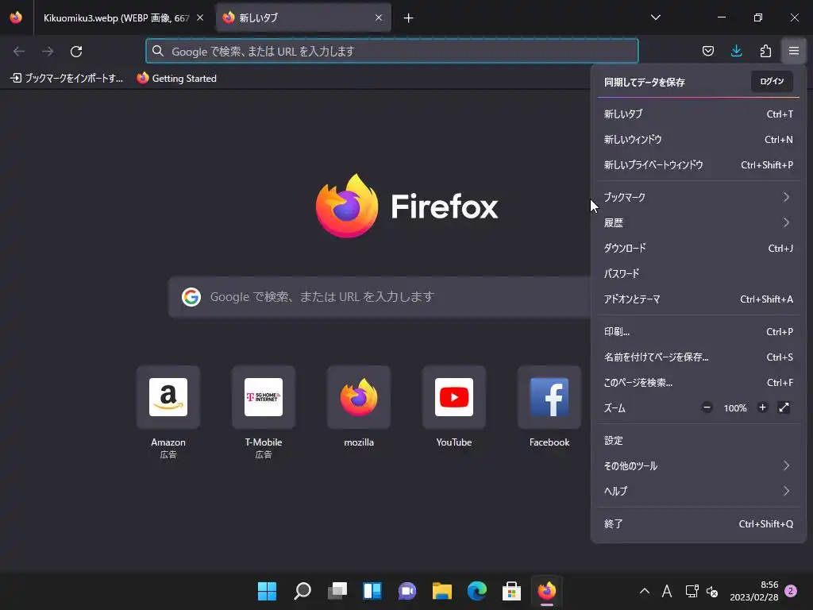Open a new tab with plus icon
The height and width of the screenshot is (610, 813).
tap(409, 18)
